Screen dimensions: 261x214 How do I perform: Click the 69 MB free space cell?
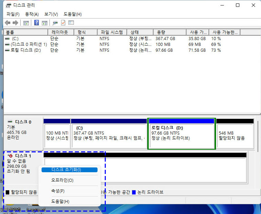[195, 44]
